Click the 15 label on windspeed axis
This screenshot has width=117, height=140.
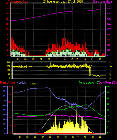click(7, 40)
